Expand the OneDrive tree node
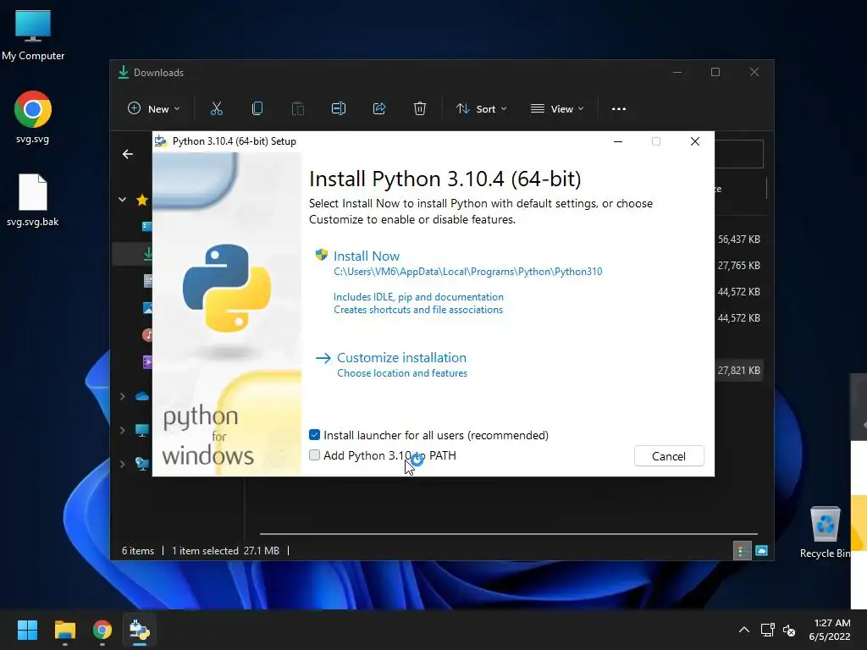Viewport: 867px width, 650px height. point(122,396)
